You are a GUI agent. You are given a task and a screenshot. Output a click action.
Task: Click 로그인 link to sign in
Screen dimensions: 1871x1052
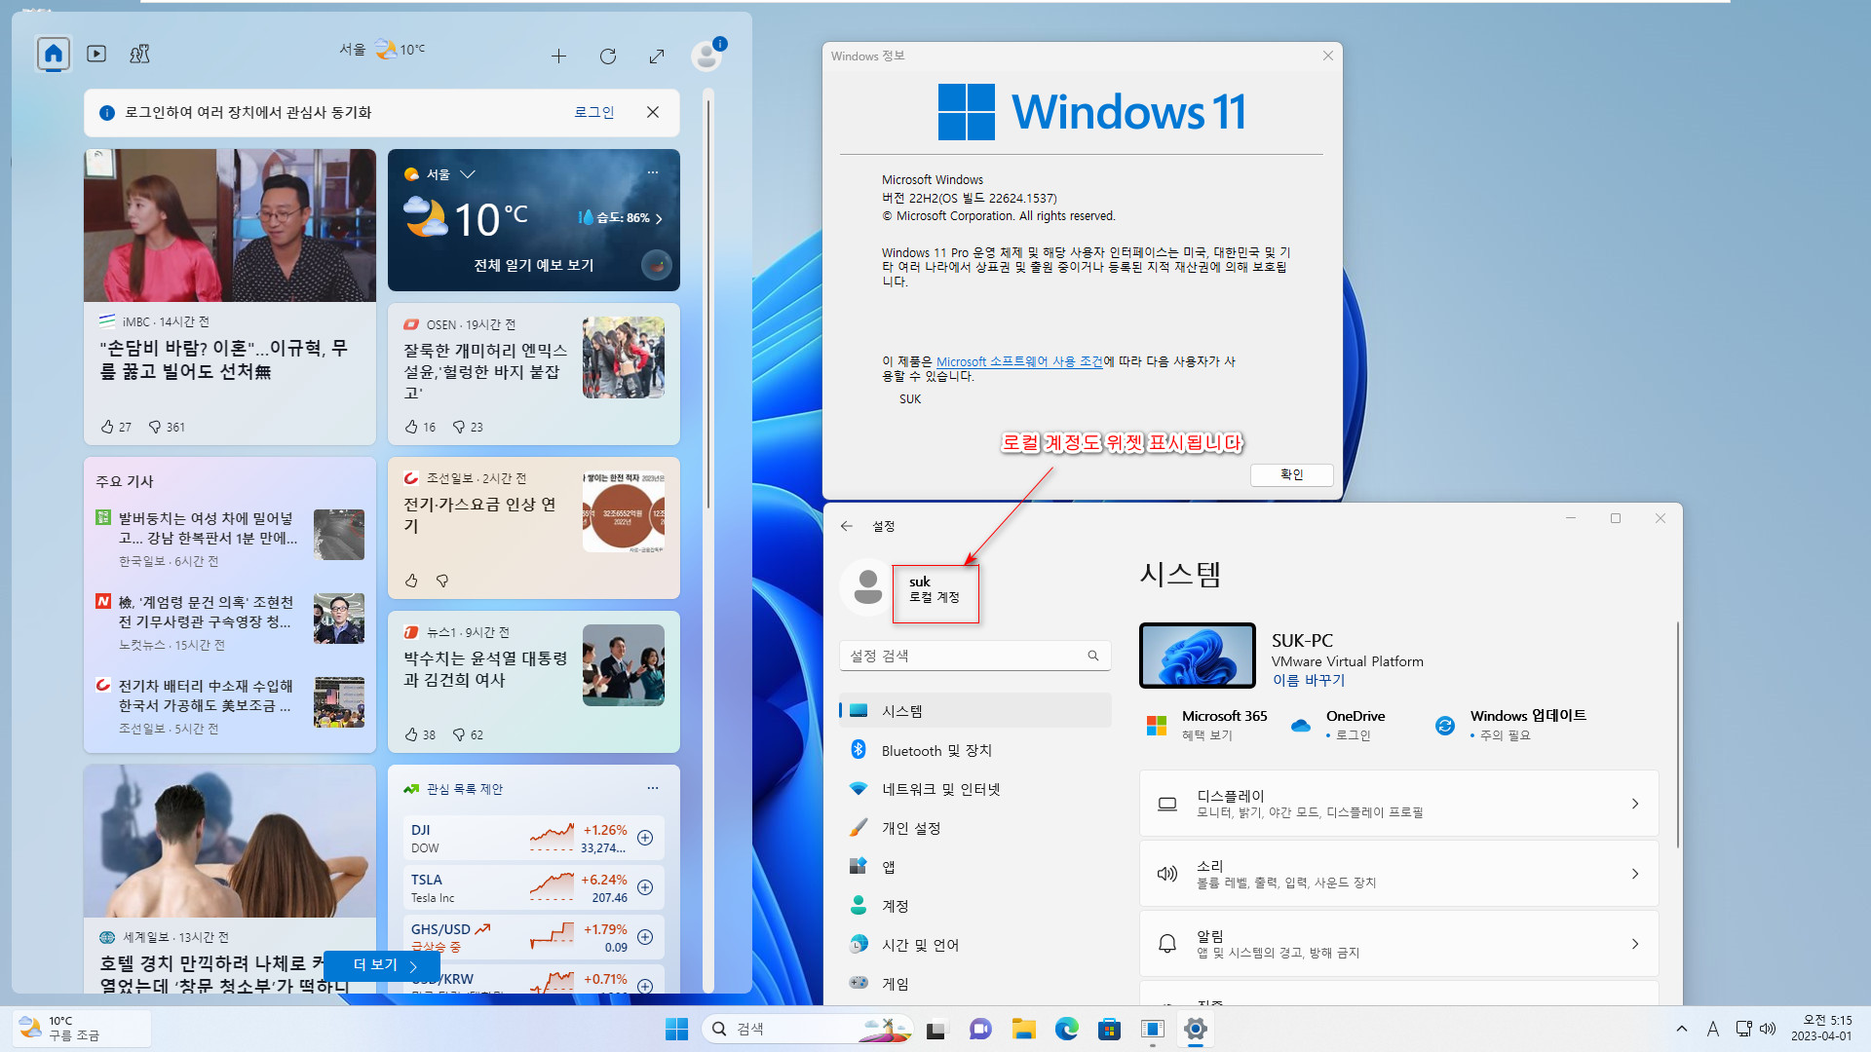point(593,112)
